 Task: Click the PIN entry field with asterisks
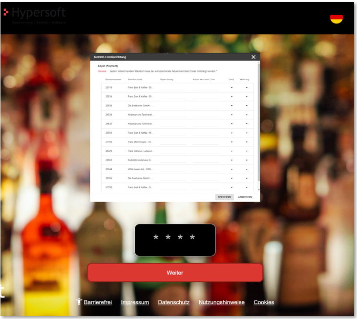tap(175, 240)
